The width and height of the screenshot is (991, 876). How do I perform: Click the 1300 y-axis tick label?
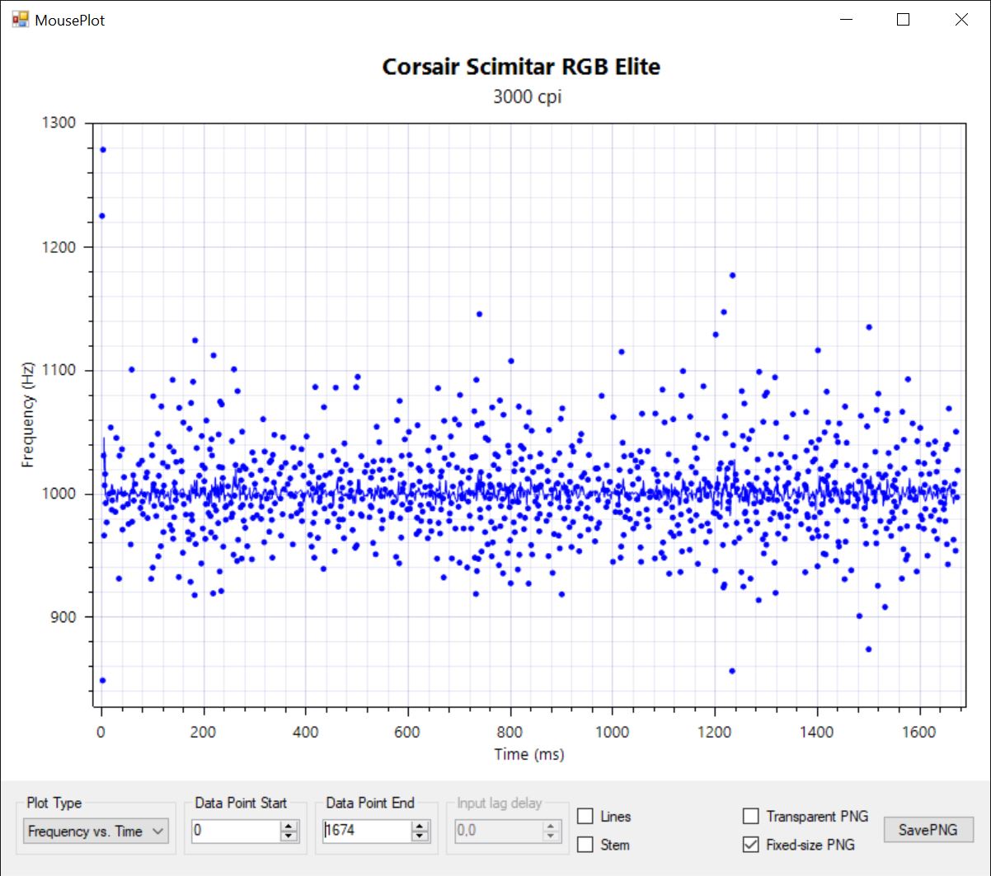[59, 123]
